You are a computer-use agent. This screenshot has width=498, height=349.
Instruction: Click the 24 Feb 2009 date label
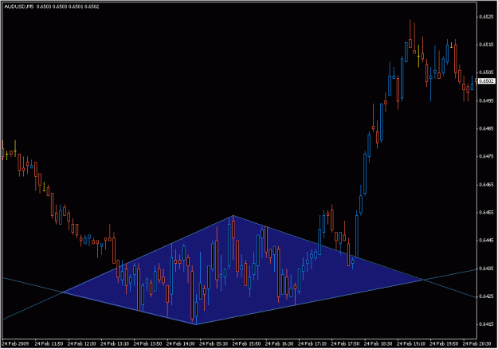15,344
